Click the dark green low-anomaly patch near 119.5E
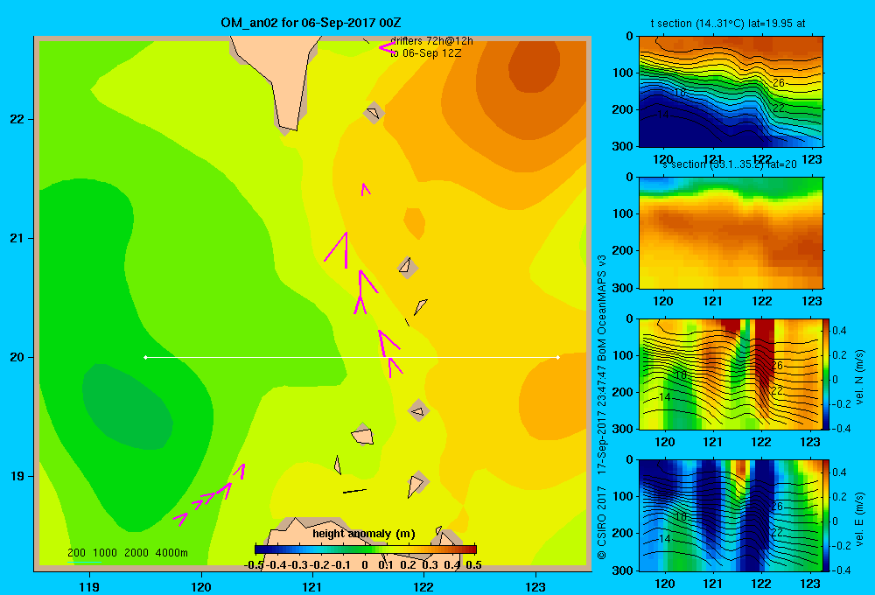The width and height of the screenshot is (875, 595). click(127, 406)
